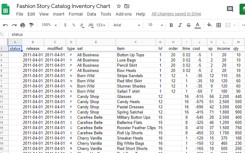Viewport: 245px width, 153px height.
Task: Open the cell borders tool
Action: point(219,25)
